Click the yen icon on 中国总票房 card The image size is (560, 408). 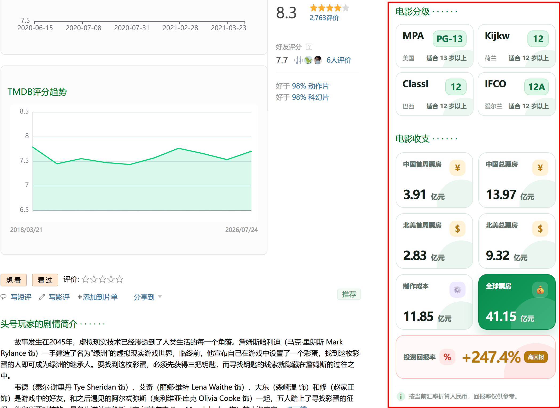click(540, 168)
